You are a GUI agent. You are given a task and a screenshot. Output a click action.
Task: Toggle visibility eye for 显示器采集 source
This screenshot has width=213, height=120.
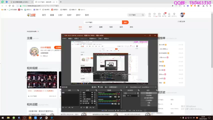tap(92, 103)
